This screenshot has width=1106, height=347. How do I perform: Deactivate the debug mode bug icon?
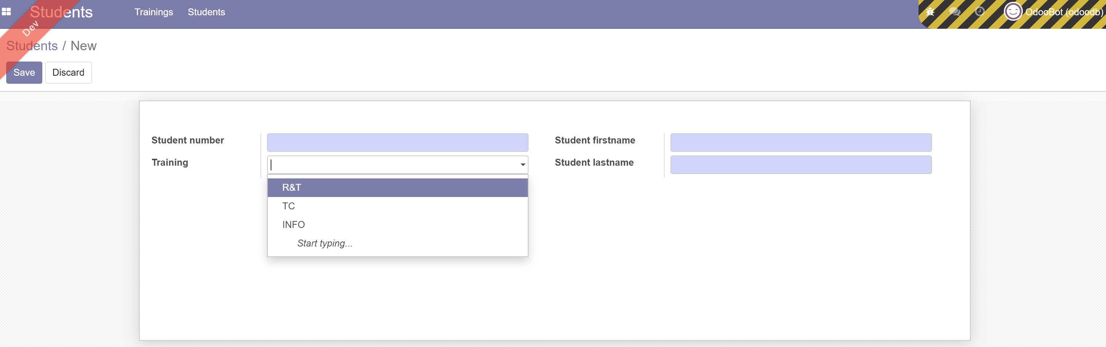coord(930,12)
